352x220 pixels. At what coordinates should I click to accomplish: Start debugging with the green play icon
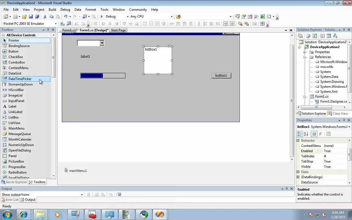[102, 16]
